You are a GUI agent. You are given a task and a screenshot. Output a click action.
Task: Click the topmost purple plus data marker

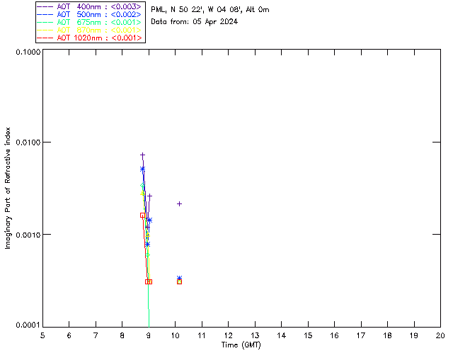click(x=142, y=155)
